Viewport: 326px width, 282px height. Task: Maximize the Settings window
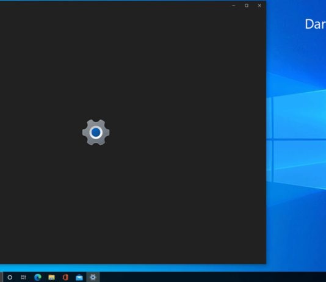pyautogui.click(x=247, y=5)
